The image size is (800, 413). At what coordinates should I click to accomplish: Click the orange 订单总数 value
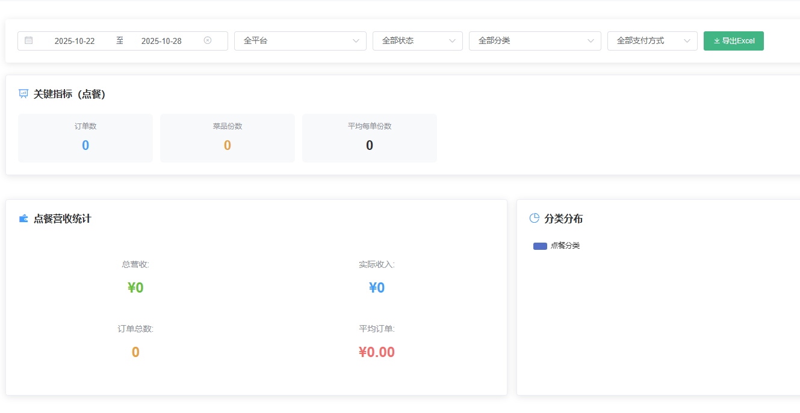[135, 352]
